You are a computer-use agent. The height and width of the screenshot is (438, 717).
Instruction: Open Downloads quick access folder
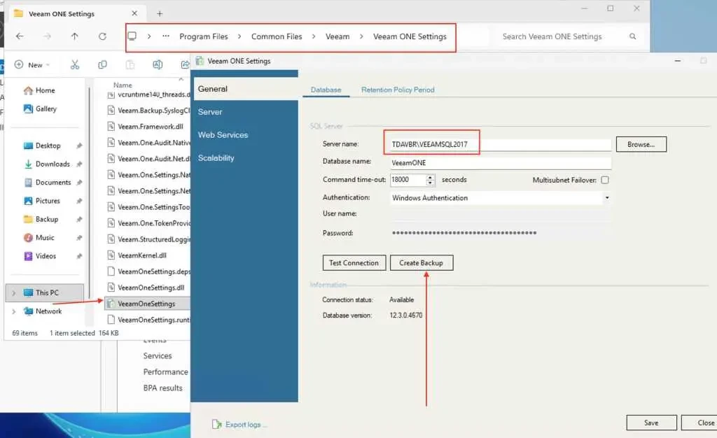click(53, 164)
